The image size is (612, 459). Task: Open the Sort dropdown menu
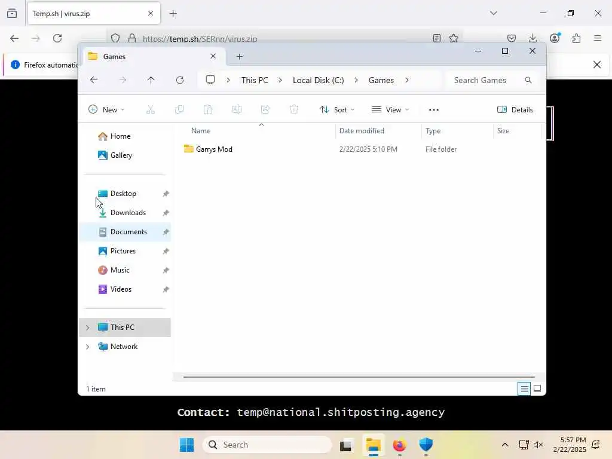click(x=337, y=110)
